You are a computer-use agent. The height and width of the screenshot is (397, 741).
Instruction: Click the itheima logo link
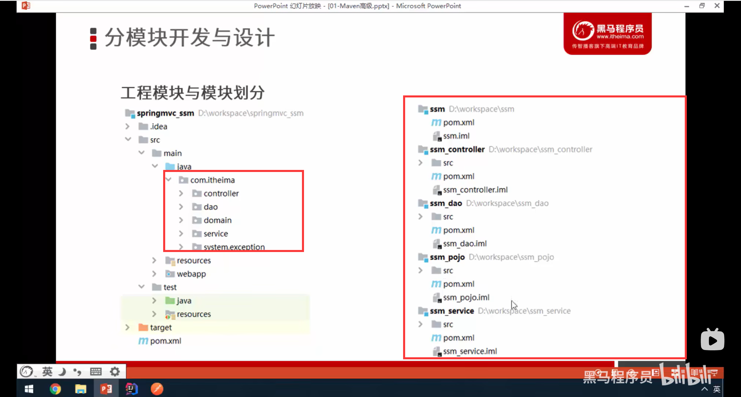tap(607, 34)
